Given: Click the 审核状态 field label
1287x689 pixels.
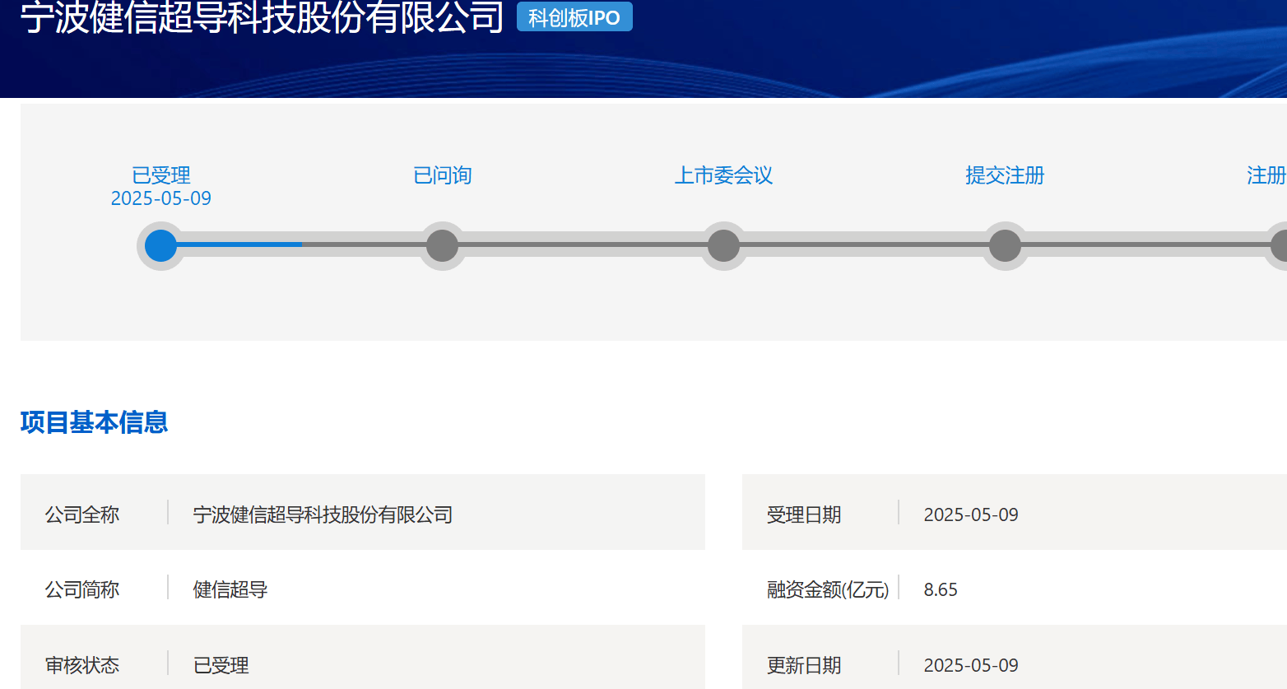Looking at the screenshot, I should 82,665.
